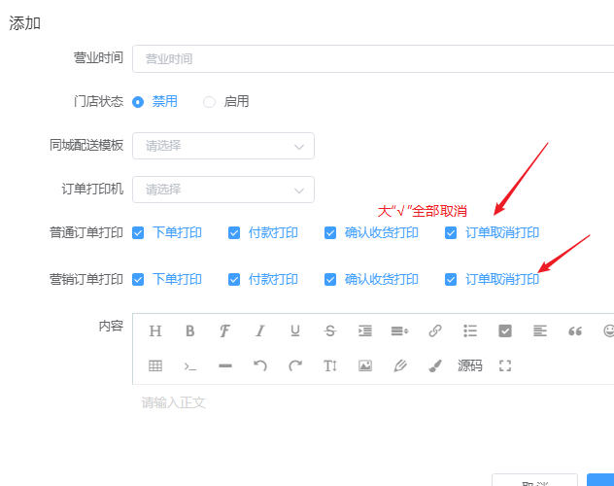Undo the last edit
614x486 pixels.
pos(260,366)
